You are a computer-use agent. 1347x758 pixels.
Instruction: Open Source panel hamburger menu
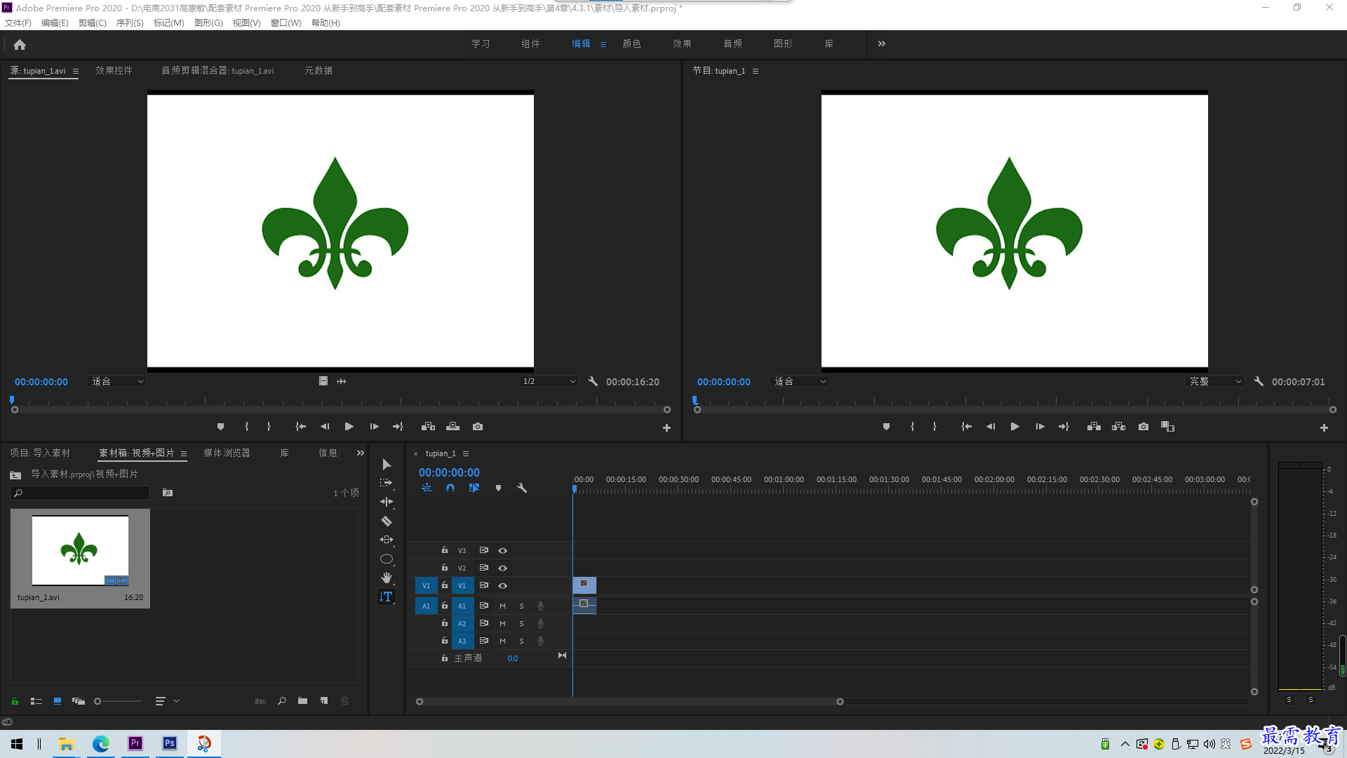click(76, 72)
